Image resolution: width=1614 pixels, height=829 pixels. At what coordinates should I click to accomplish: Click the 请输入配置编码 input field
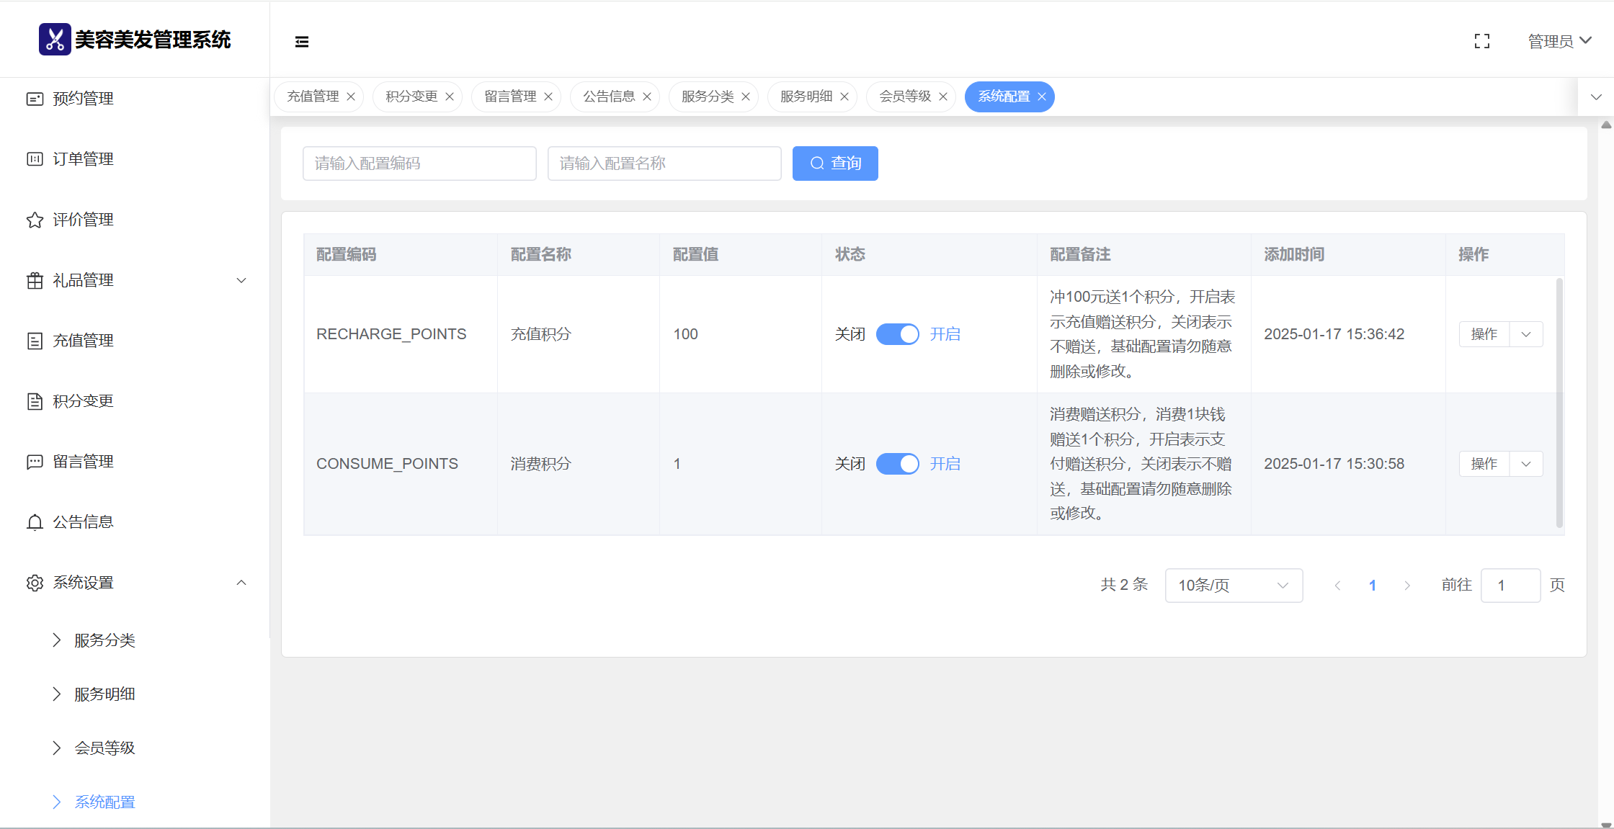tap(419, 163)
